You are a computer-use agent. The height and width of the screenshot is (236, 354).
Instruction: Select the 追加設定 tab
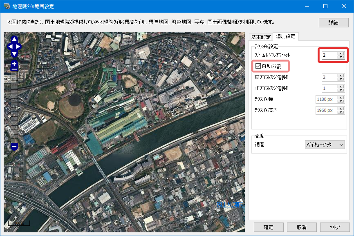coord(286,36)
